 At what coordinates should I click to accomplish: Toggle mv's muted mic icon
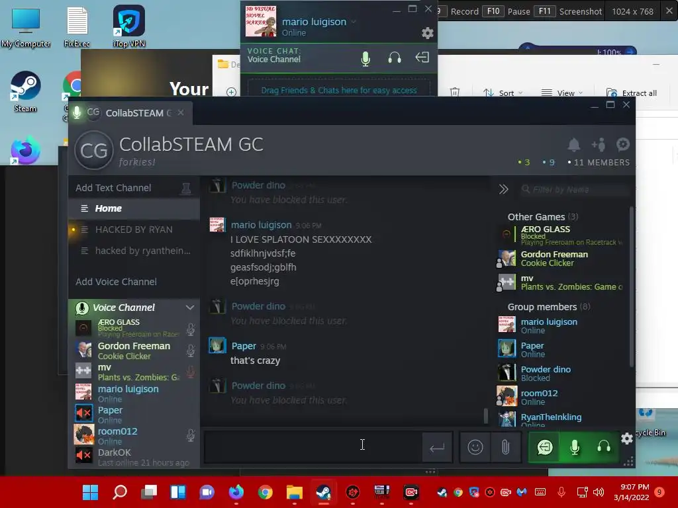[190, 372]
